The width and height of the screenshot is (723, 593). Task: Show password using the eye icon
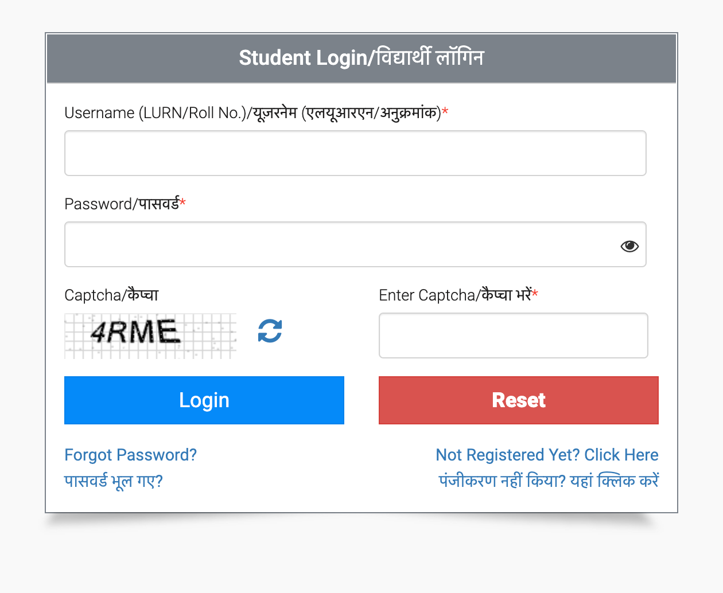(629, 246)
